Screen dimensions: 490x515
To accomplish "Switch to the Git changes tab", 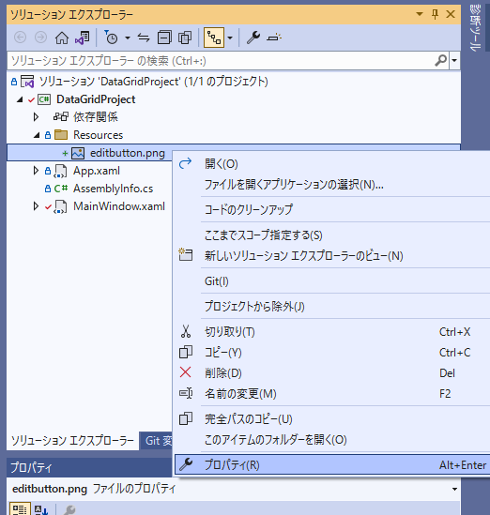I will [x=157, y=441].
